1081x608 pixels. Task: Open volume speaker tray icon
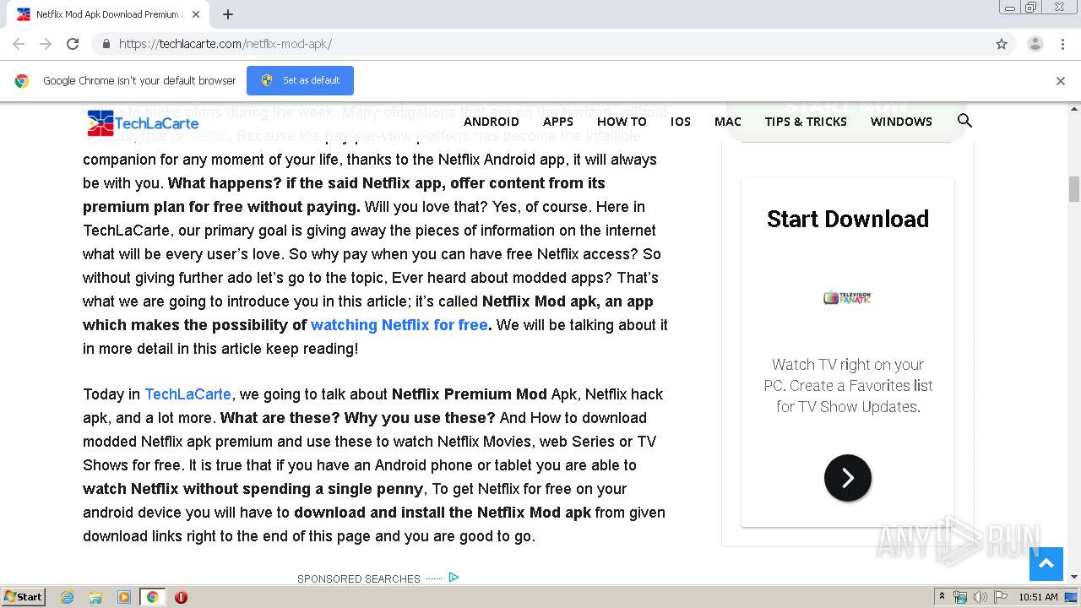[x=981, y=597]
